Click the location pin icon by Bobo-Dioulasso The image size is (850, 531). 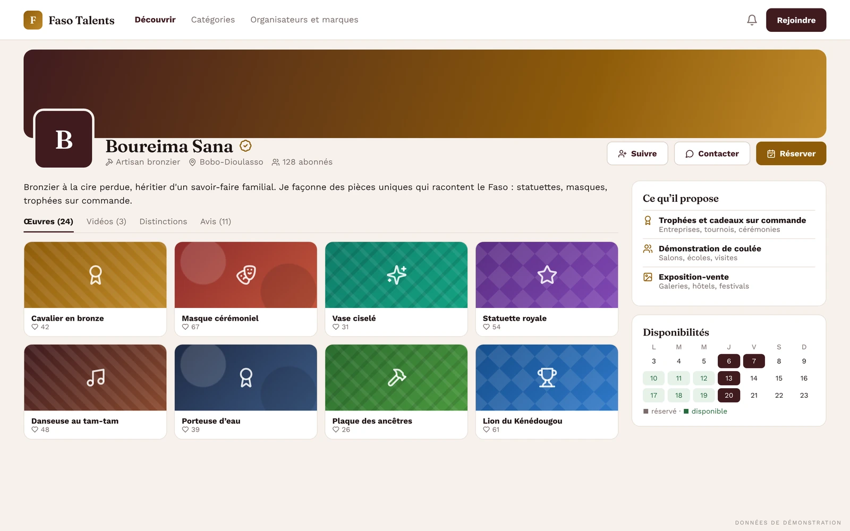coord(192,162)
